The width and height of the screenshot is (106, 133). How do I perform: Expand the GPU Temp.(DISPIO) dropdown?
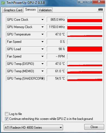click(43, 64)
